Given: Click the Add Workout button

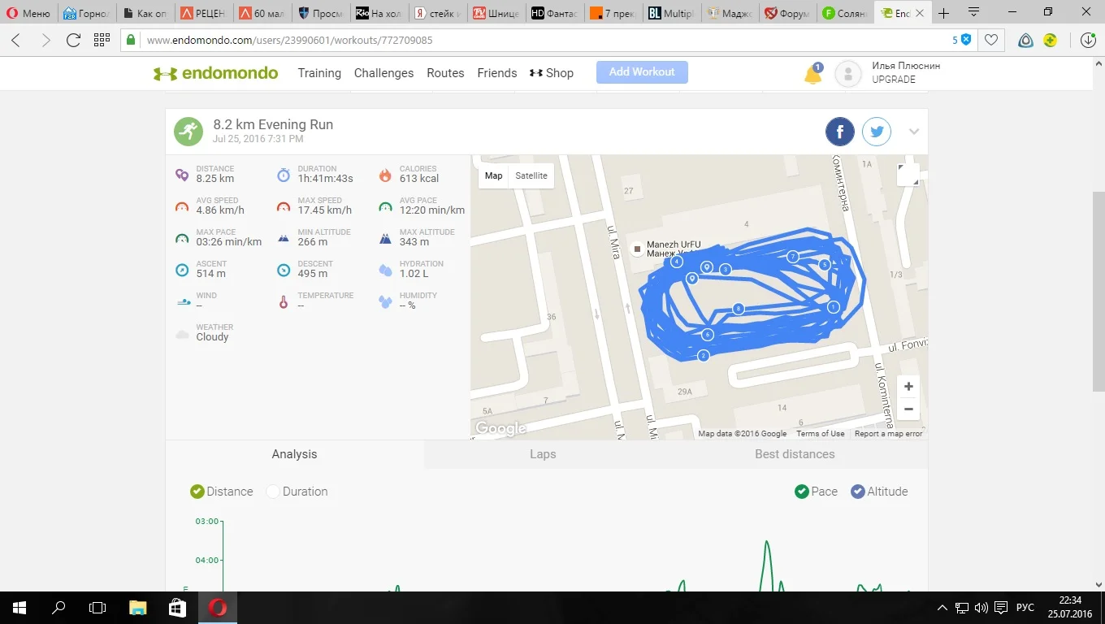Looking at the screenshot, I should (x=642, y=72).
